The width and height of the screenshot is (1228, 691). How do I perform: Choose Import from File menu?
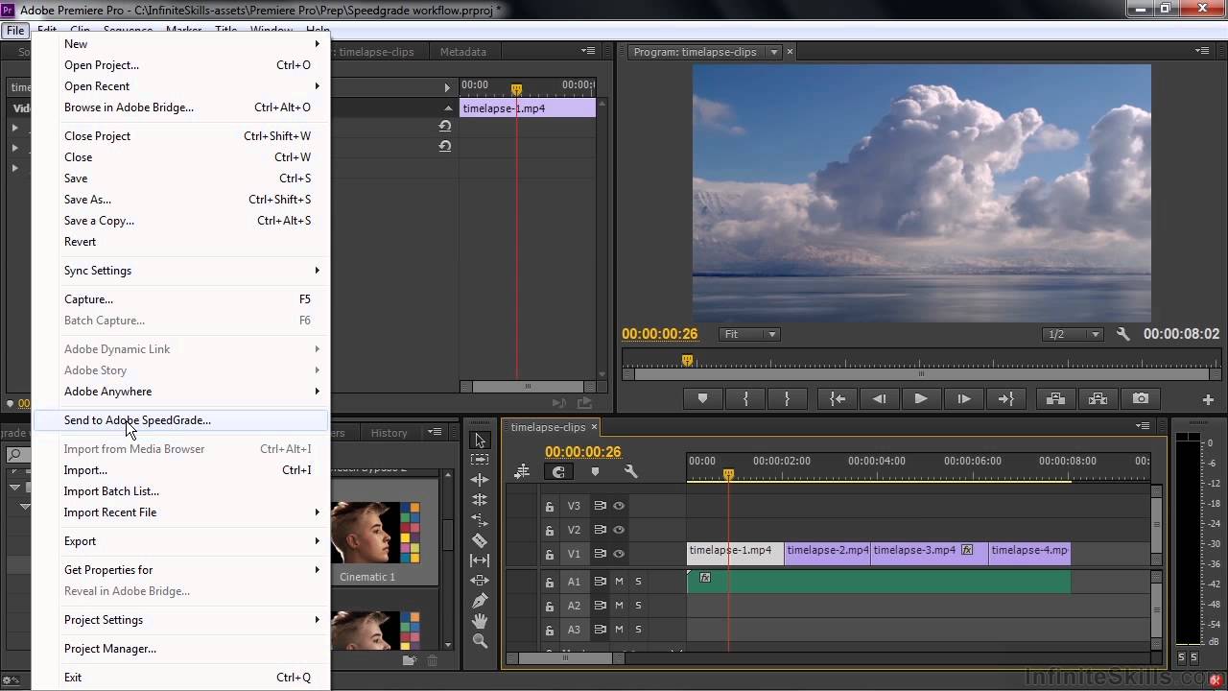click(x=181, y=469)
